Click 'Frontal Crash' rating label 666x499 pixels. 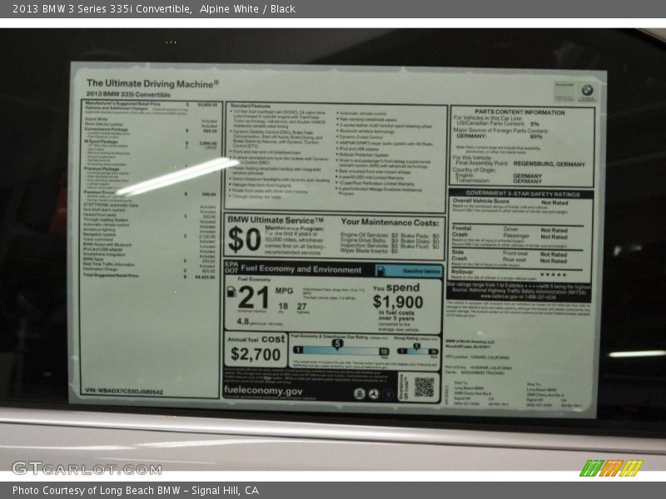click(461, 231)
